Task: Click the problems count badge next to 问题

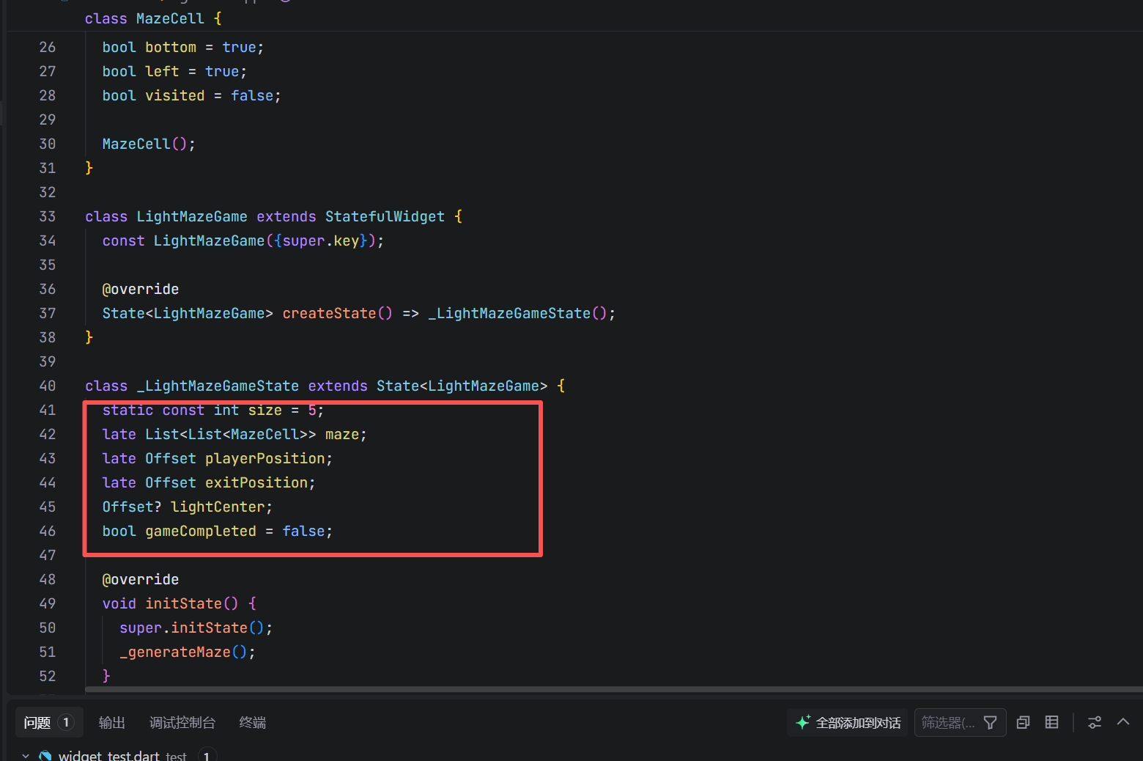Action: point(66,723)
